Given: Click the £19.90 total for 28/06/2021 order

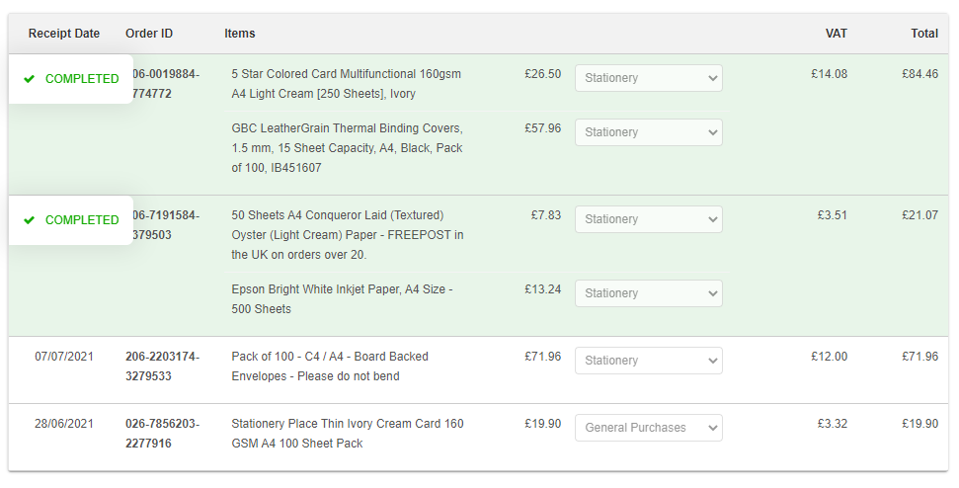Looking at the screenshot, I should click(x=919, y=424).
